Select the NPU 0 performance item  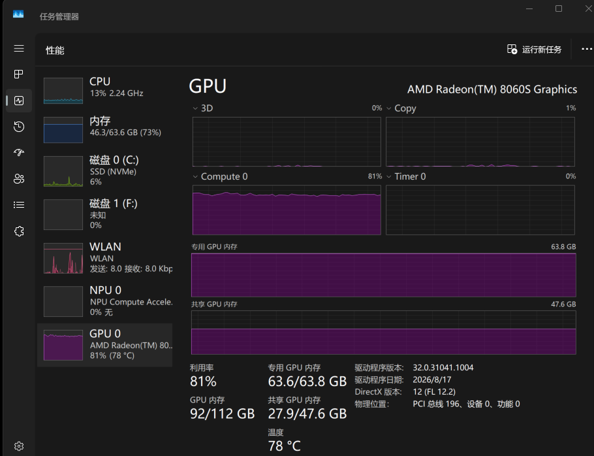105,301
